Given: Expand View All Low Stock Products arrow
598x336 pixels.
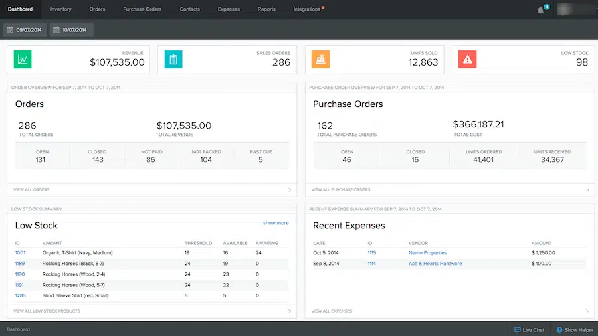Looking at the screenshot, I should pyautogui.click(x=289, y=311).
